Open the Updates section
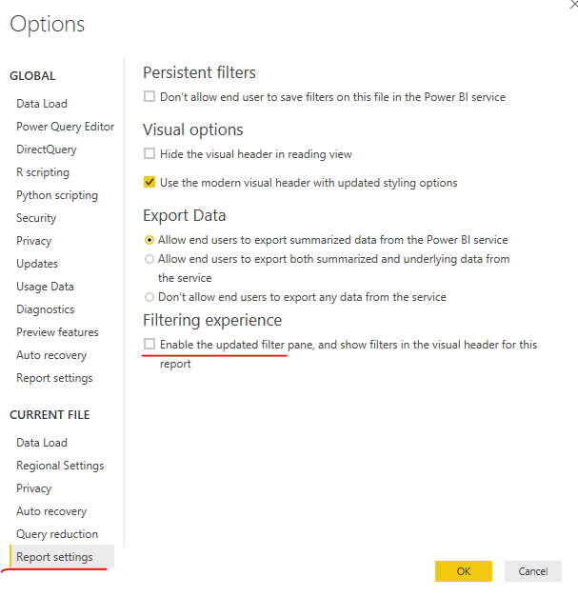 pyautogui.click(x=37, y=264)
